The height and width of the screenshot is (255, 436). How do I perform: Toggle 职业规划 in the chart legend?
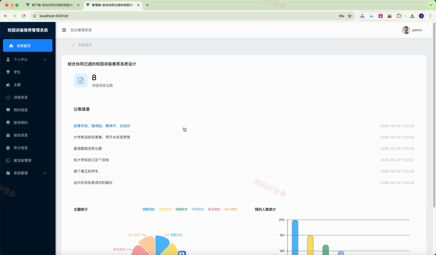(x=213, y=209)
